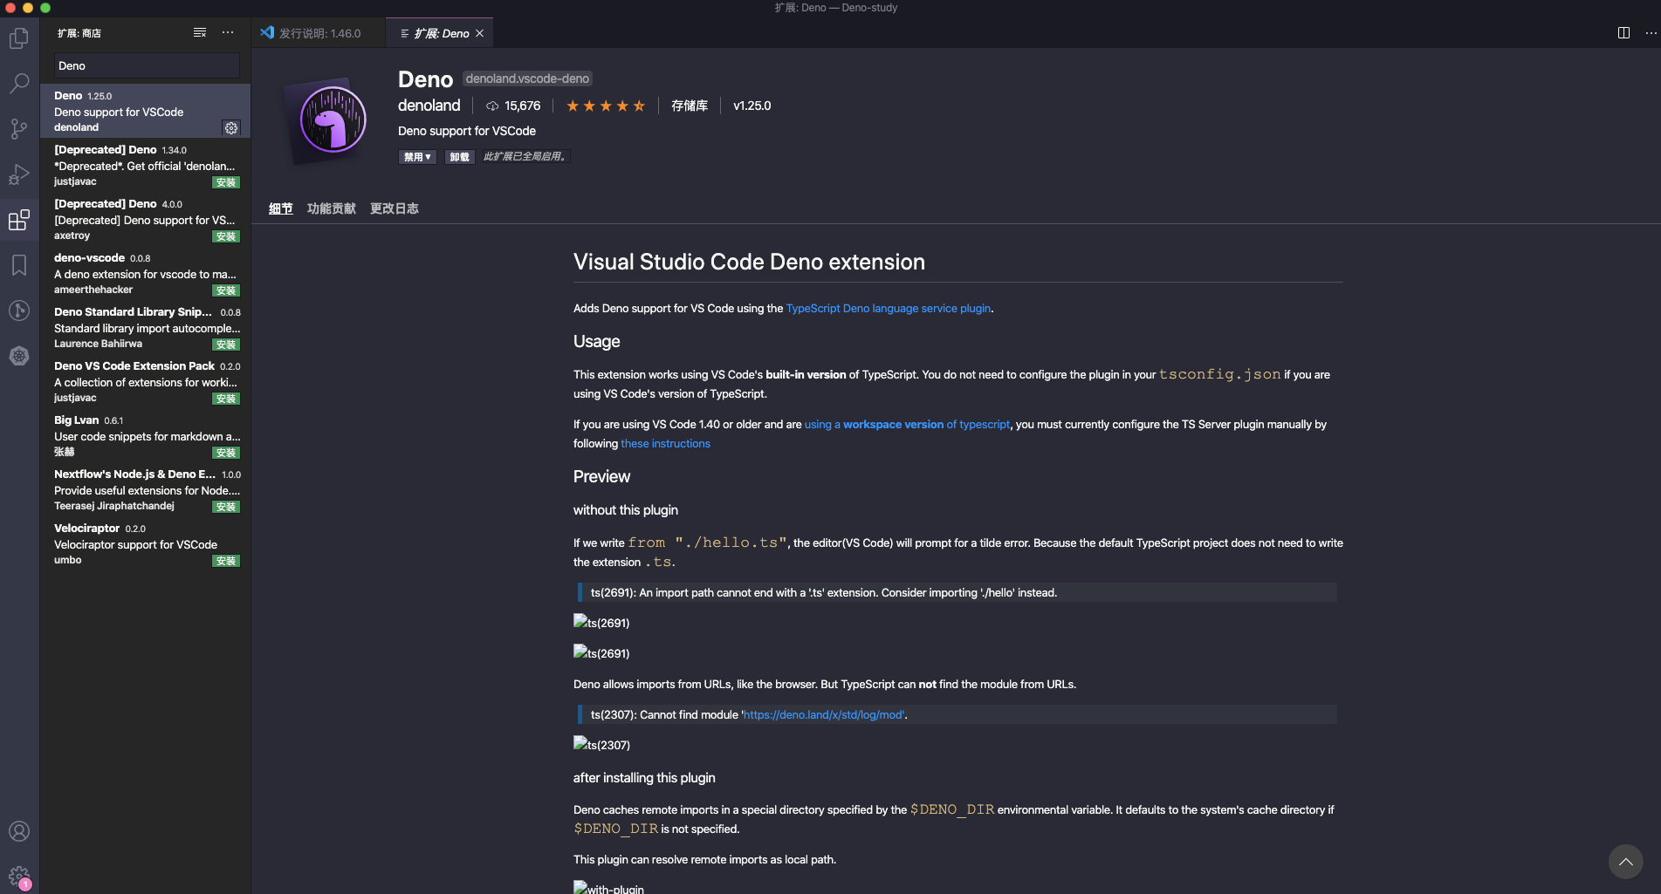Click the ts(2307) broken image
This screenshot has height=894, width=1661.
[x=601, y=744]
